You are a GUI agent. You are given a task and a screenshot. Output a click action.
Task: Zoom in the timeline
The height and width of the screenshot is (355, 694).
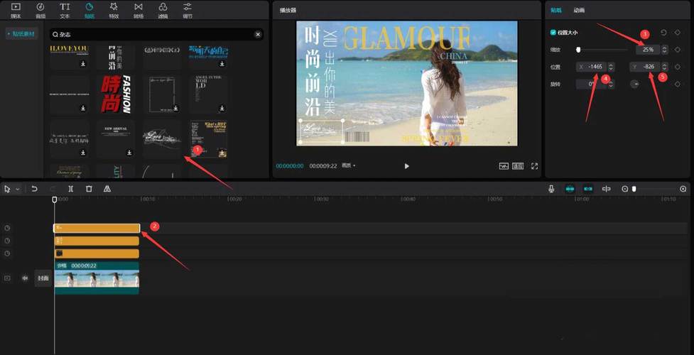pos(683,189)
